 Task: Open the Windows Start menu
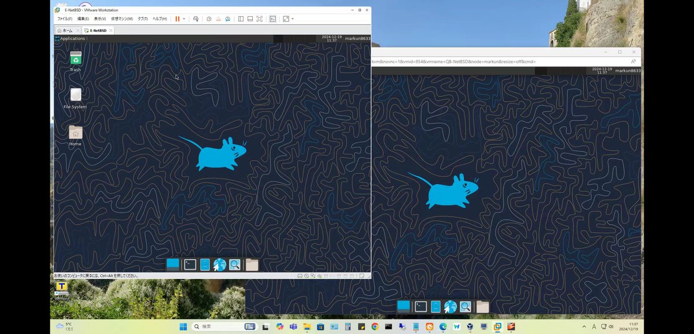(x=183, y=326)
